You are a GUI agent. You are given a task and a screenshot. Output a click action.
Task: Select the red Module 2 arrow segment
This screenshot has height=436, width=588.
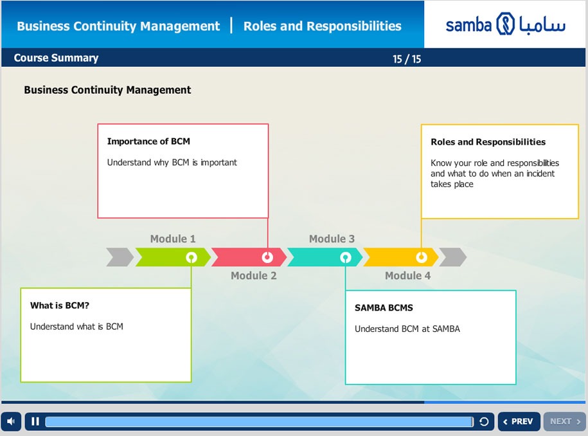point(249,257)
